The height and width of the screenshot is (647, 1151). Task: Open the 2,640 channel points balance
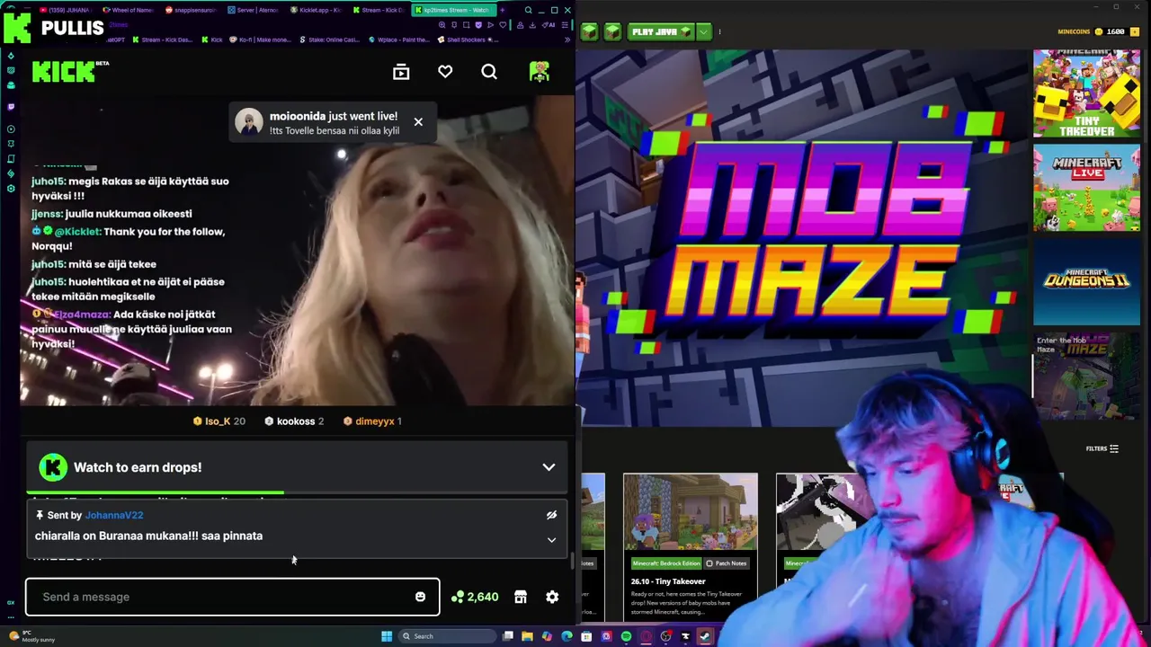[475, 597]
